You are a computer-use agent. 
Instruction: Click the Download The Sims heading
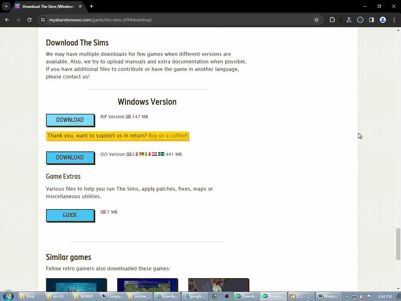point(77,43)
